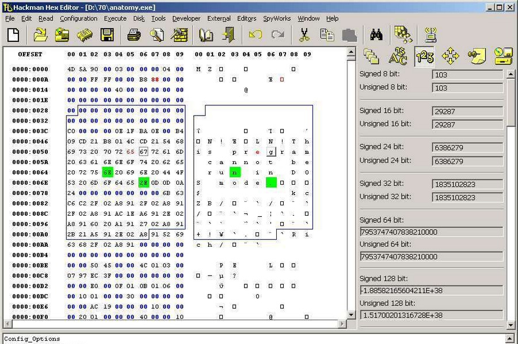This screenshot has height=344, width=518.
Task: Open the Developer menu
Action: [x=186, y=18]
